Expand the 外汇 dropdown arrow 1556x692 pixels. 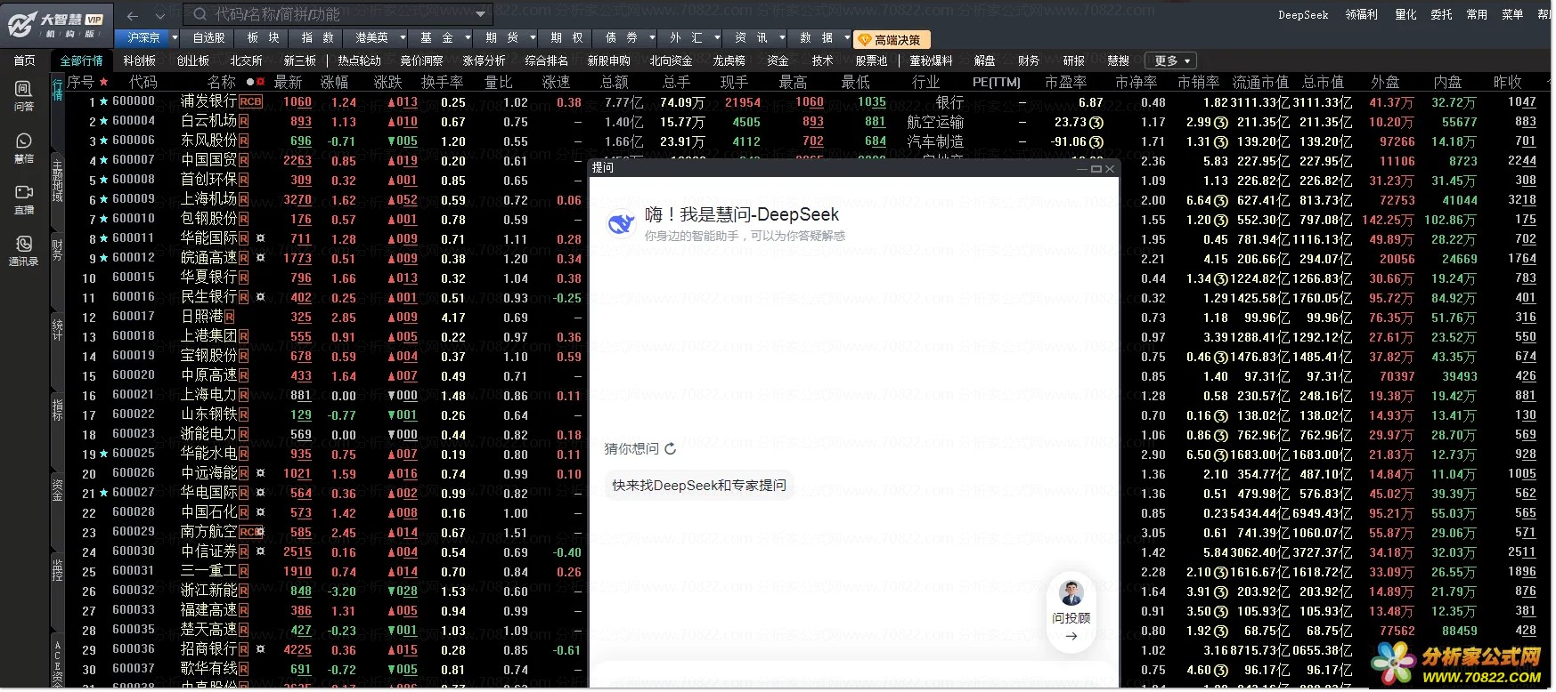click(x=717, y=38)
